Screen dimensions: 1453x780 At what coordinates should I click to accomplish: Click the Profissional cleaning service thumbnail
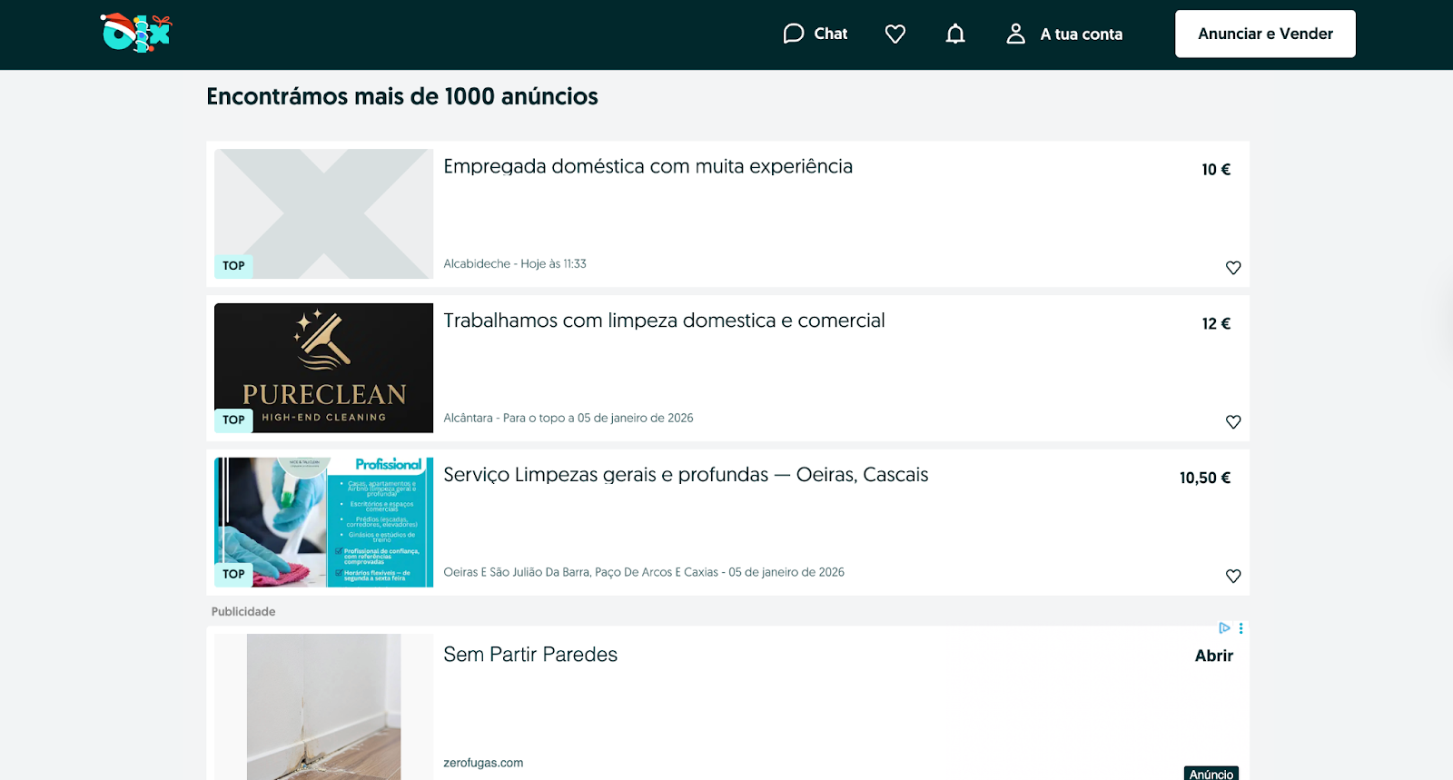point(323,522)
